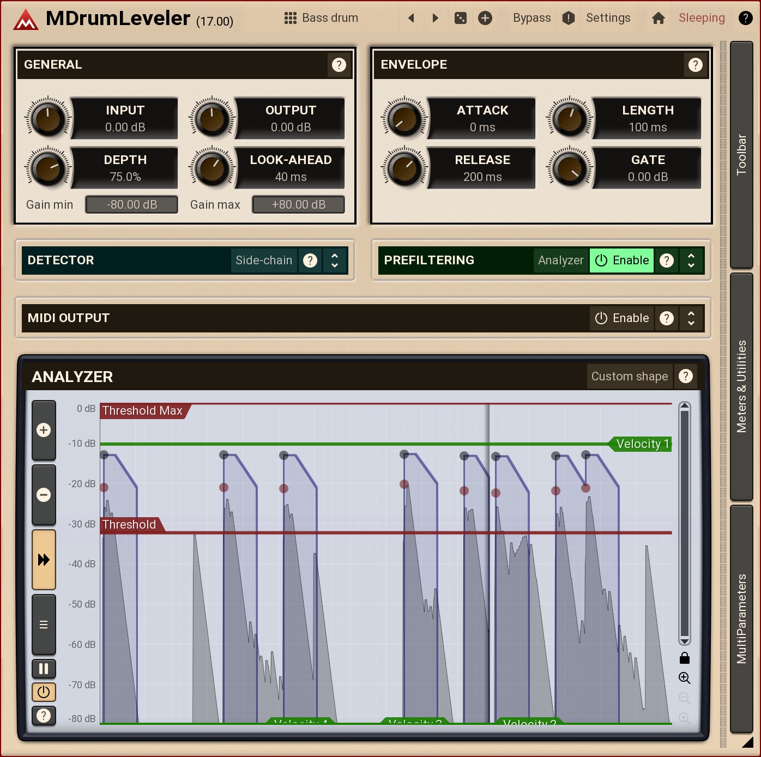Expand the Prefiltering panel
The width and height of the screenshot is (761, 757).
(691, 261)
